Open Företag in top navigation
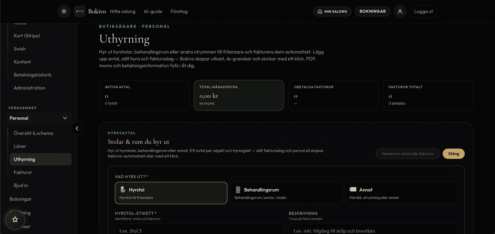The image size is (495, 234). pos(179,11)
